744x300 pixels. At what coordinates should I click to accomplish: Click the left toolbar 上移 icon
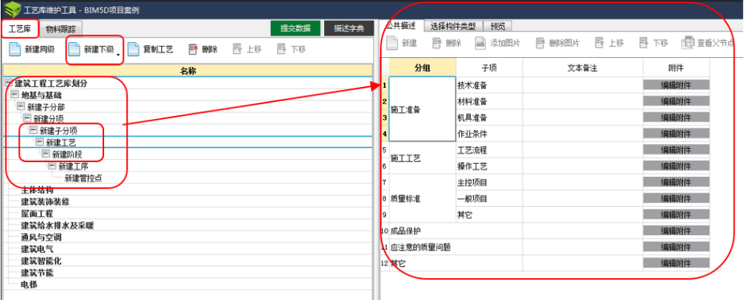[x=237, y=49]
